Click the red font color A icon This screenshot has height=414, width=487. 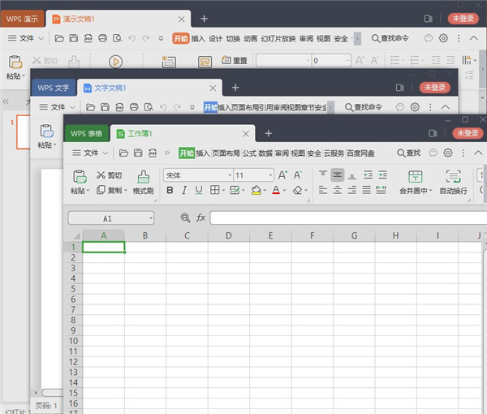(x=276, y=190)
